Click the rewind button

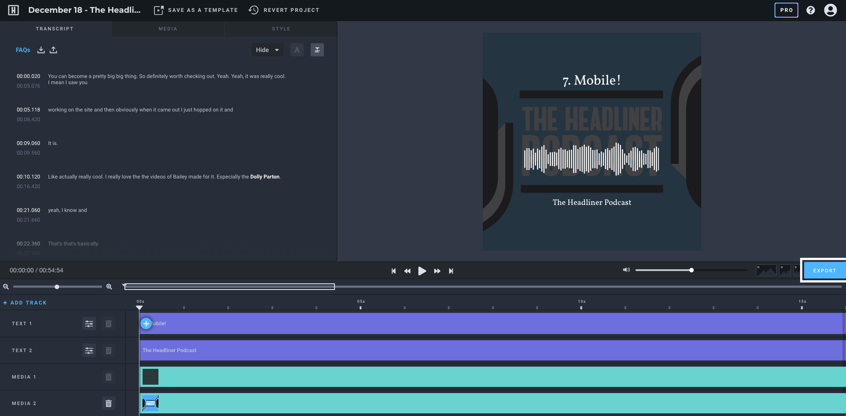click(407, 271)
